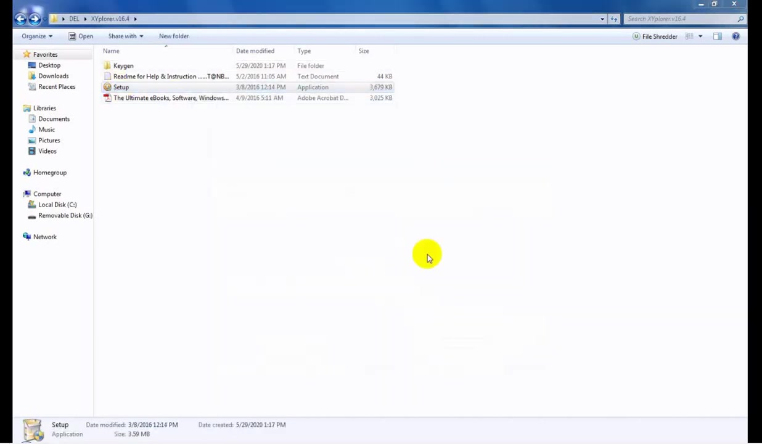Sort files by Size column

364,51
